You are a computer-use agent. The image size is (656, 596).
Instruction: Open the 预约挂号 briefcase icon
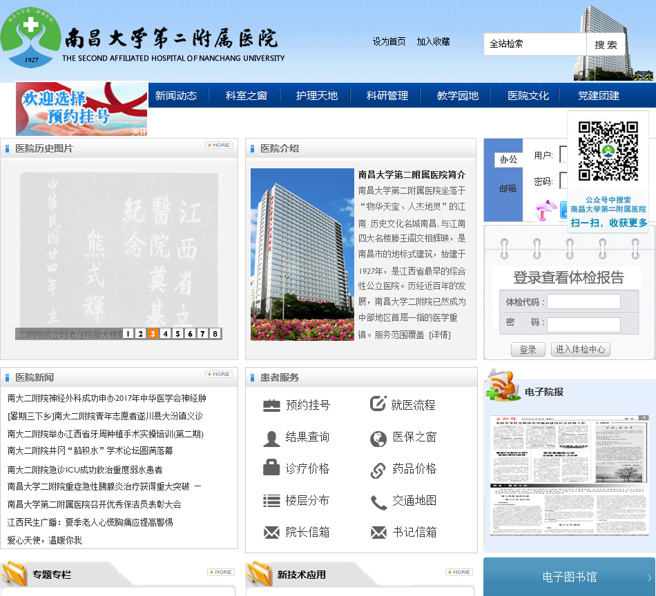(271, 406)
